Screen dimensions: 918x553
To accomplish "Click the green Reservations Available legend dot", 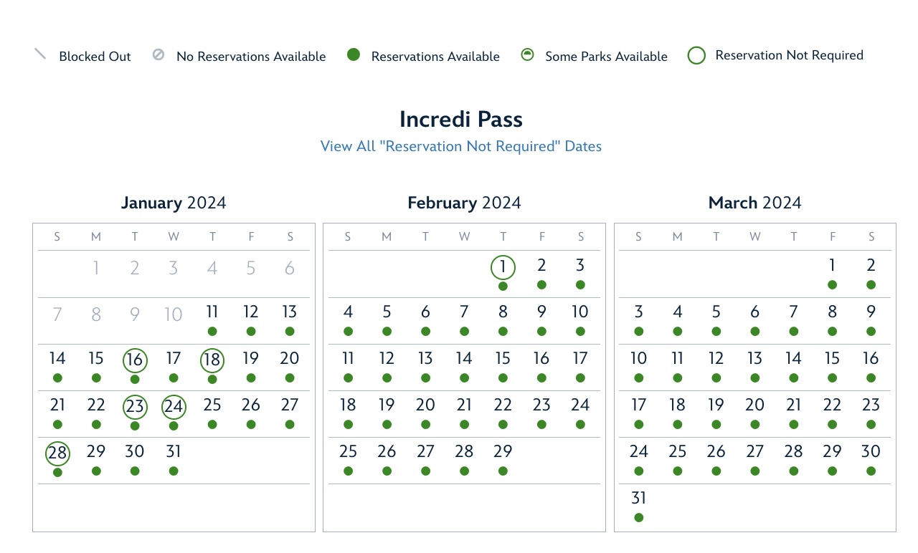I will [x=353, y=54].
